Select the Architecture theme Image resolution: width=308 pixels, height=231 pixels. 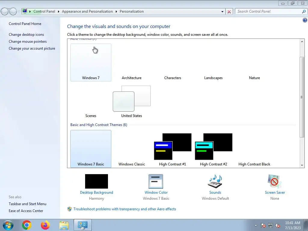(132, 63)
